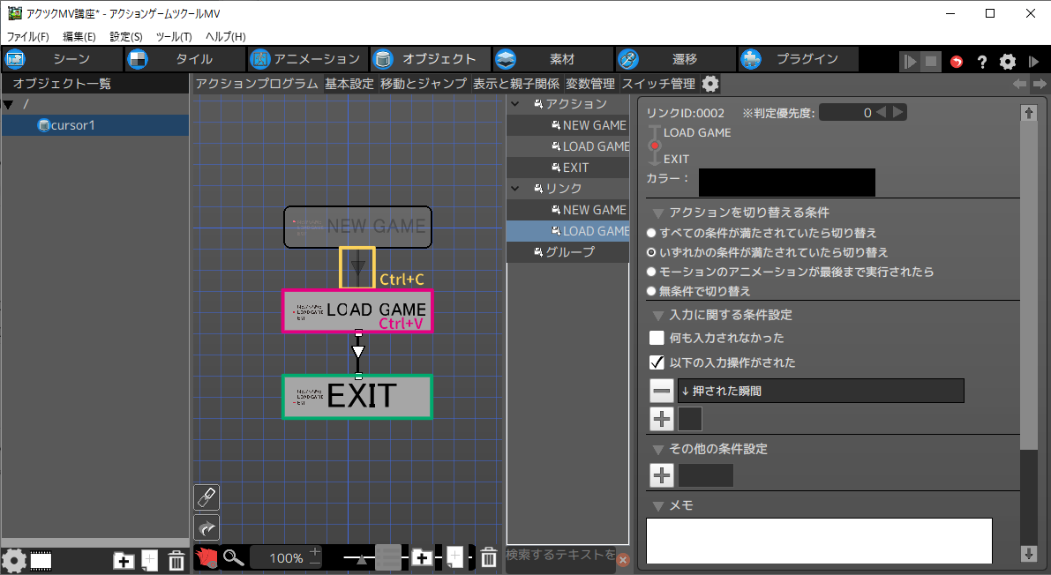Viewport: 1051px width, 575px height.
Task: Clear the search text with red X
Action: coord(622,559)
